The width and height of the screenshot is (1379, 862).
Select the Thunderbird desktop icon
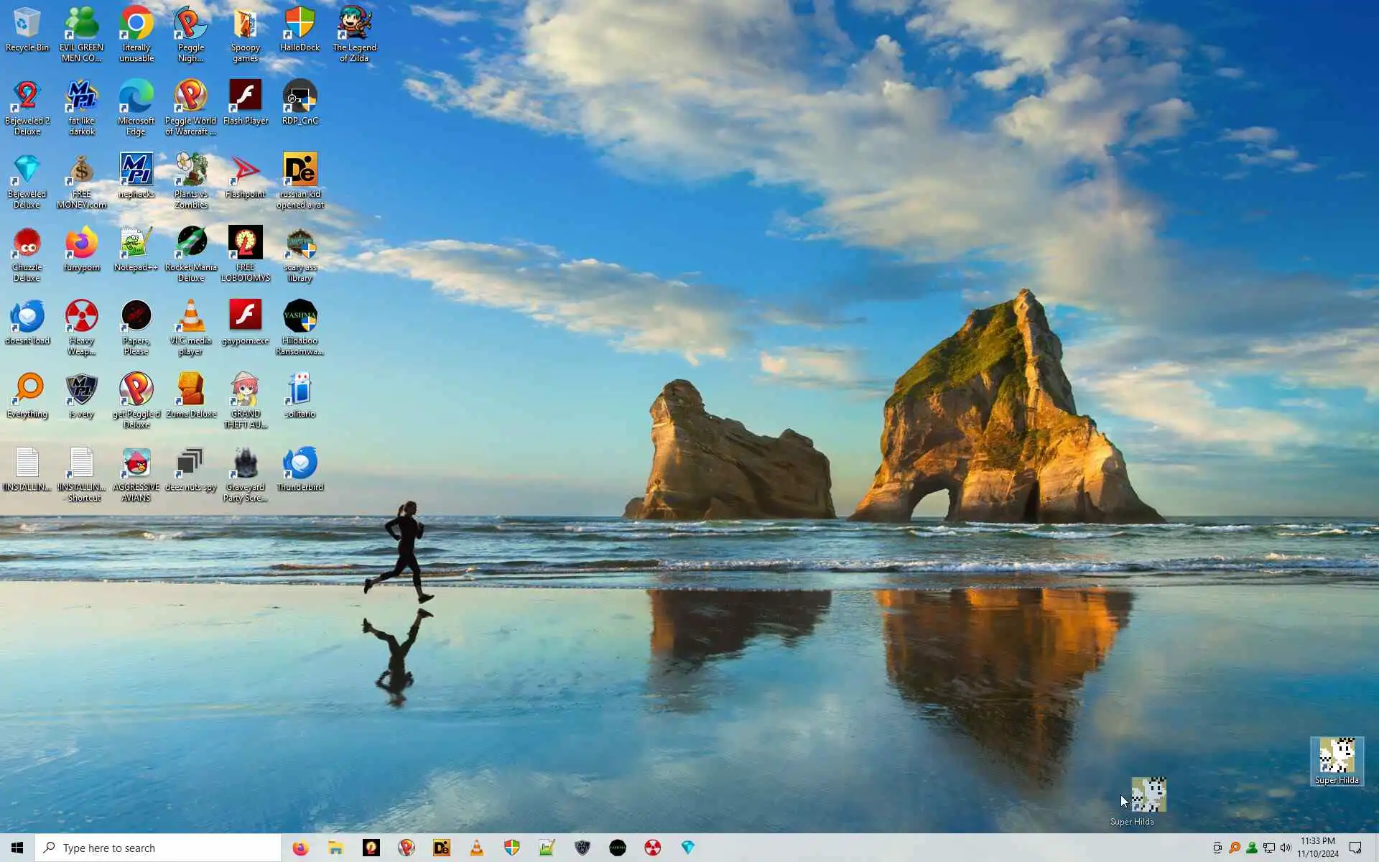point(300,468)
